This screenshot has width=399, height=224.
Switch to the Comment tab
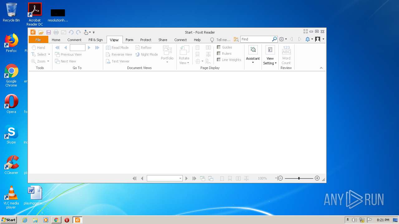point(75,40)
